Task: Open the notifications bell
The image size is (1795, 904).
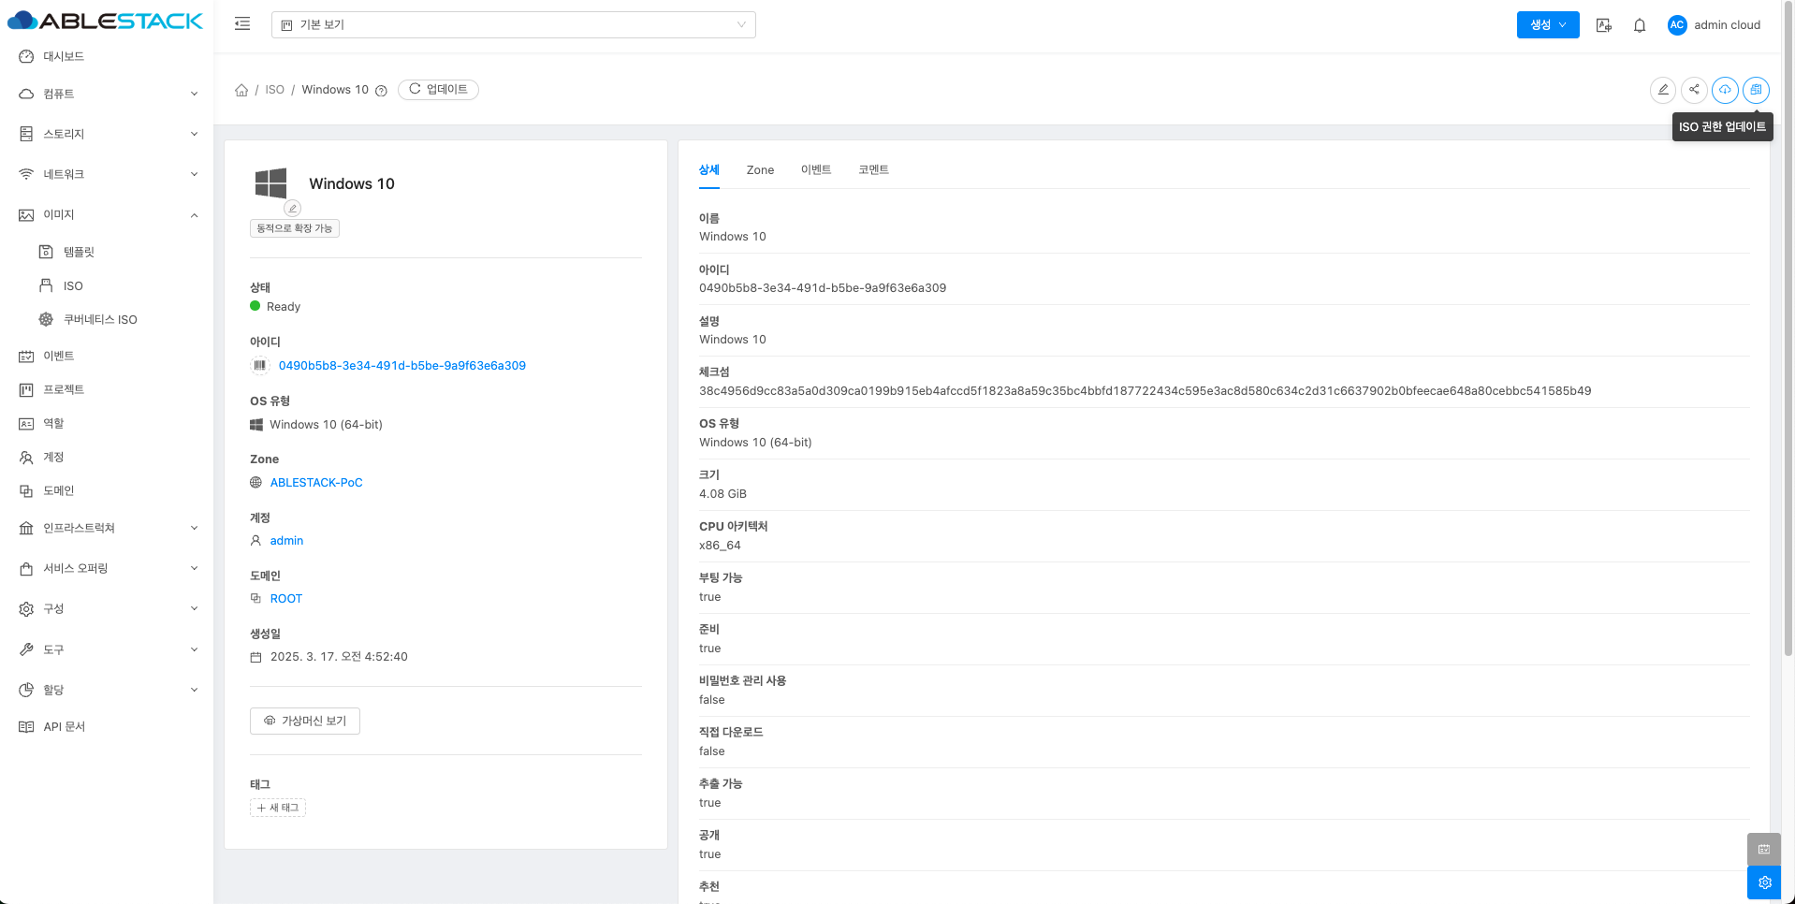Action: [1639, 25]
